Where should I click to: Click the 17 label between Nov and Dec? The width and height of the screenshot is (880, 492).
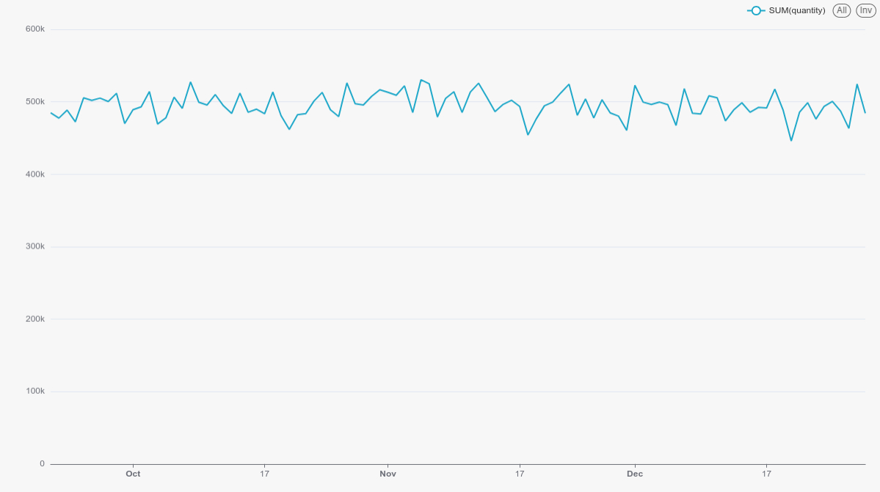[x=520, y=474]
